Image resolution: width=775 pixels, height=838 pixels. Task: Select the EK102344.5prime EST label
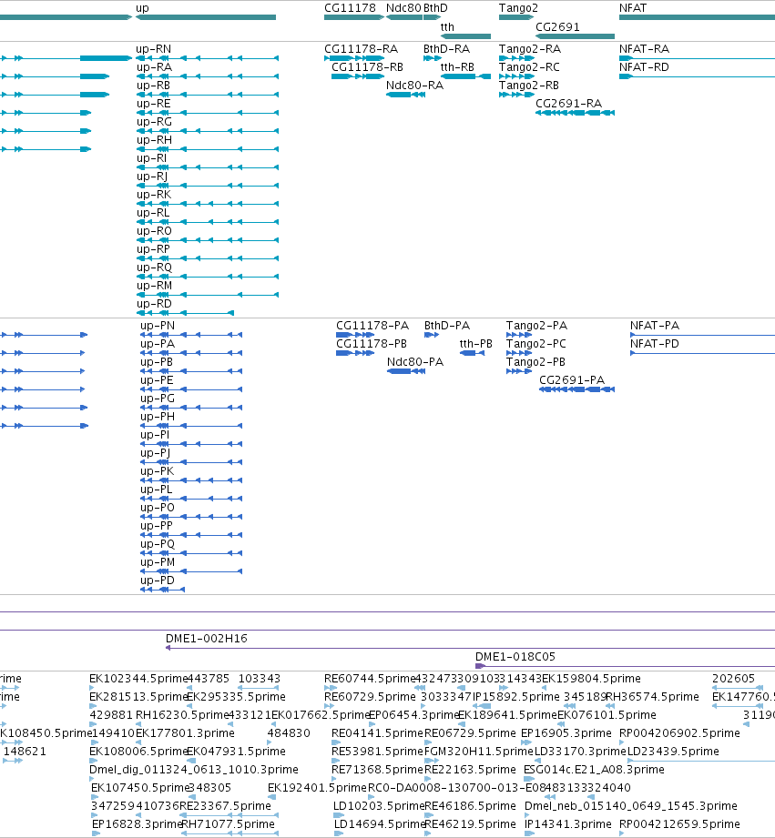(138, 678)
